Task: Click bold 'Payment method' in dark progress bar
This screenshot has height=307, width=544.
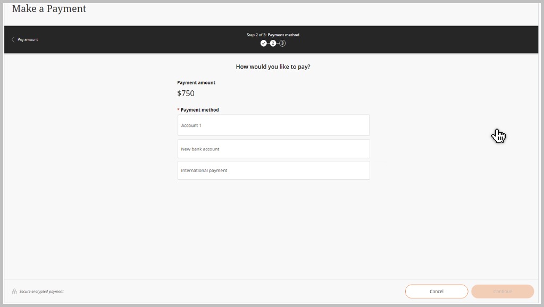Action: [283, 35]
